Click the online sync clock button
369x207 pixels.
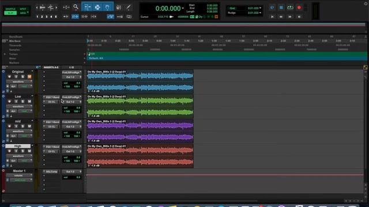click(272, 7)
